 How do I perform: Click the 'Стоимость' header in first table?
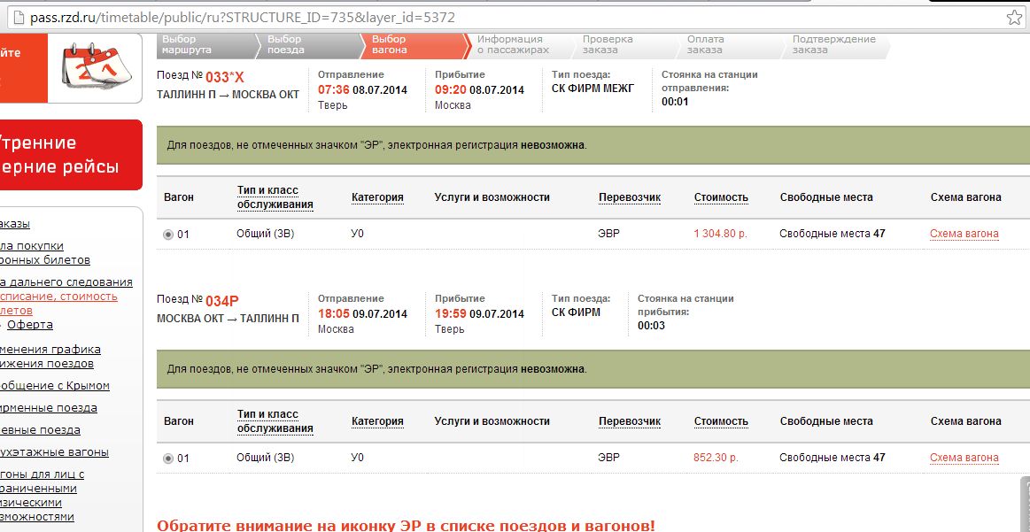[x=721, y=197]
